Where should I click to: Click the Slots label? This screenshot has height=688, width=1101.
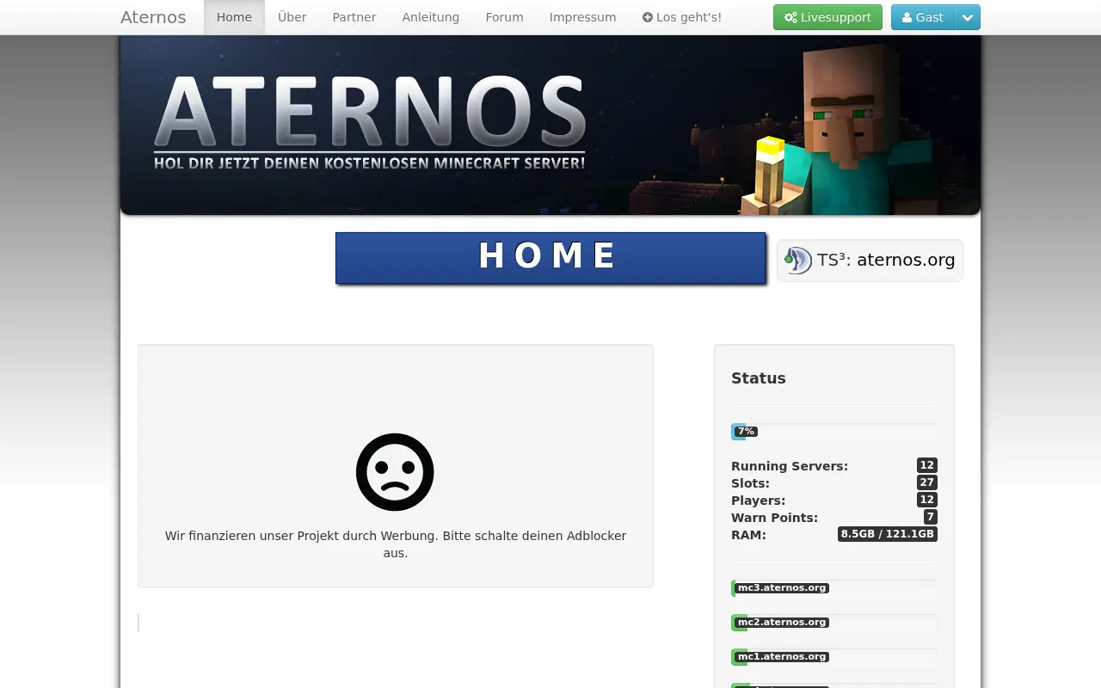pyautogui.click(x=750, y=483)
